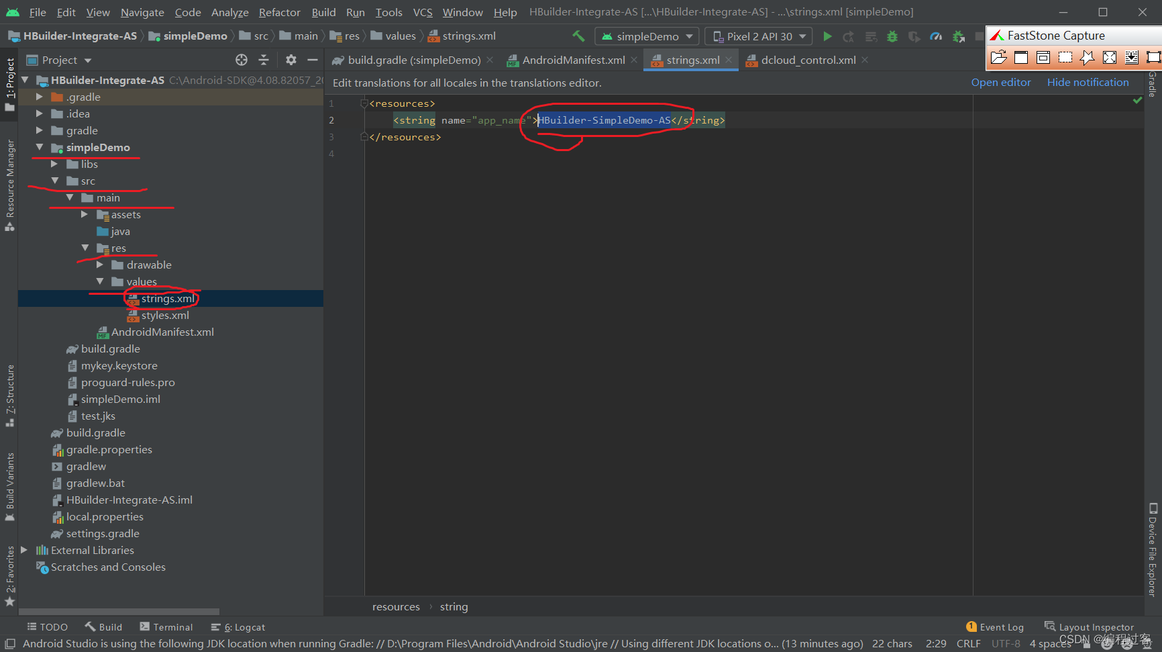Click the Apply Code Changes icon
Screen dimensions: 1162x652
[x=871, y=36]
